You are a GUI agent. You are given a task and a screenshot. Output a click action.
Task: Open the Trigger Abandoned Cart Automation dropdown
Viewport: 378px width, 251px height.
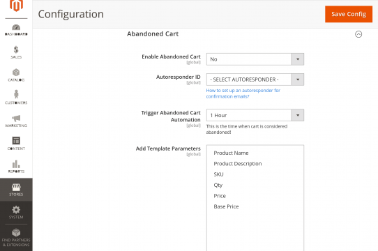[255, 115]
